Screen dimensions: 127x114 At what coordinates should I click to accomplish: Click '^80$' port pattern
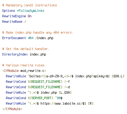(59, 98)
